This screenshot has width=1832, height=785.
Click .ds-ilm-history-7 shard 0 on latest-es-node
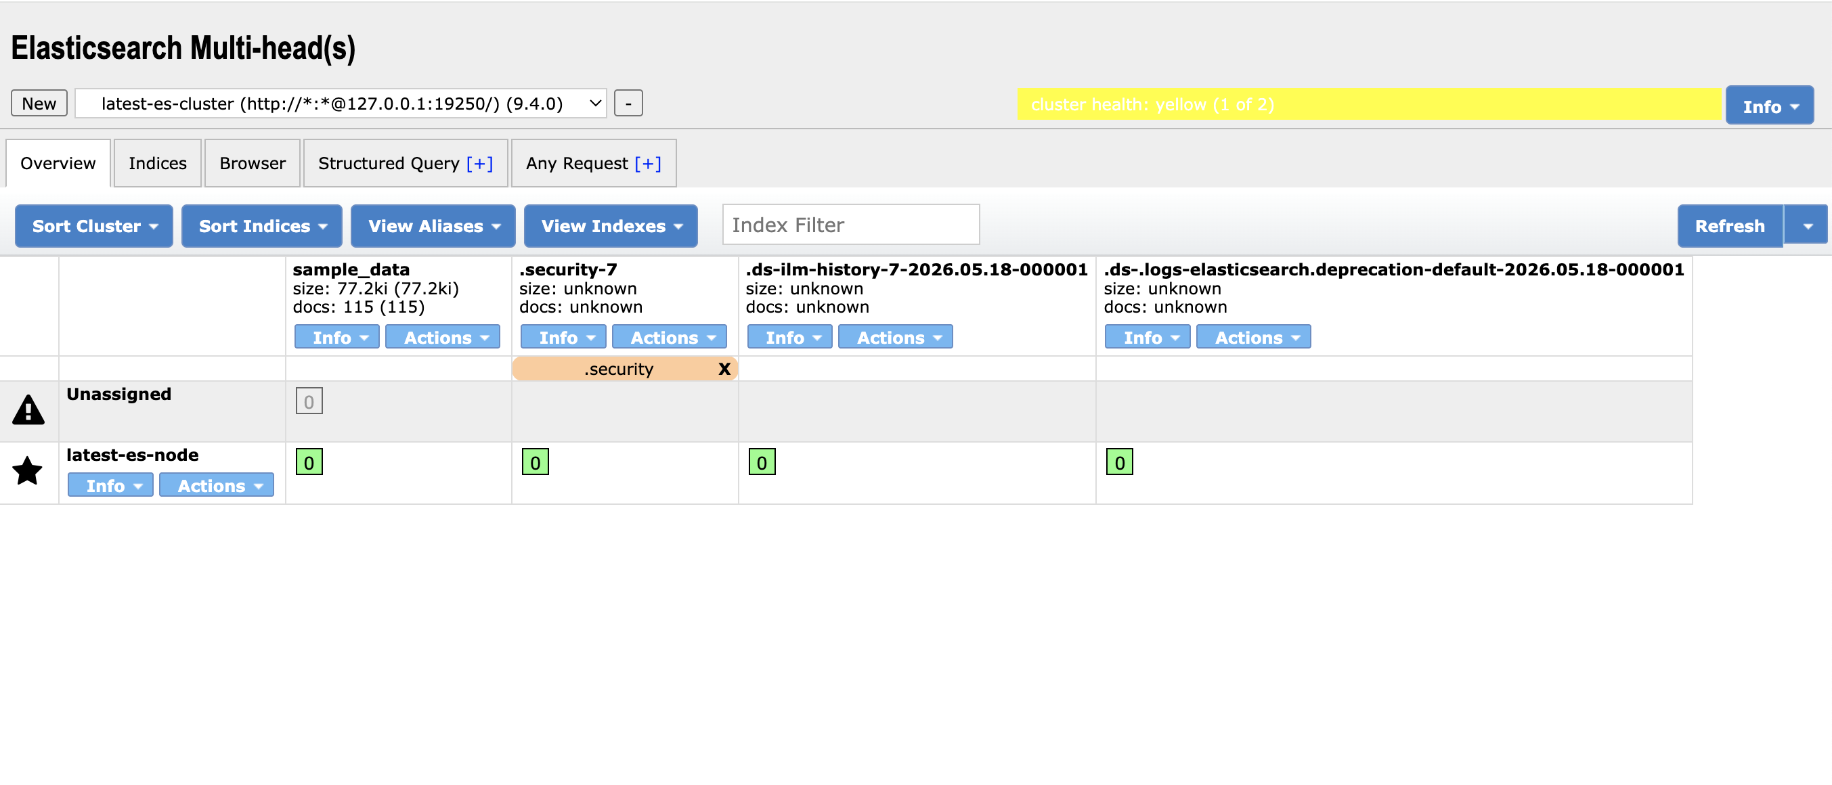tap(762, 462)
